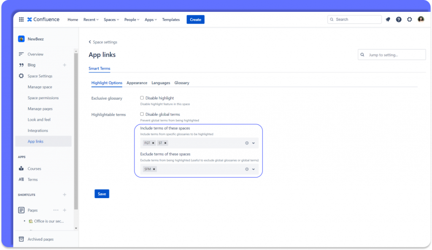Image resolution: width=432 pixels, height=250 pixels.
Task: Switch to the Appearance tab
Action: pos(137,83)
